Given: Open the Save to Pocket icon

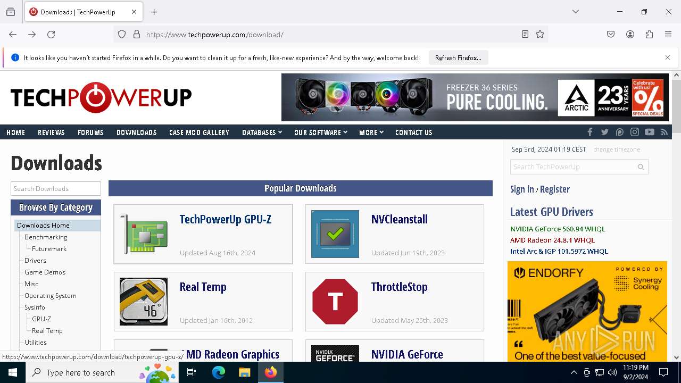Looking at the screenshot, I should (x=611, y=35).
